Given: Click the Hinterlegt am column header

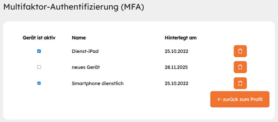Looking at the screenshot, I should 180,38.
